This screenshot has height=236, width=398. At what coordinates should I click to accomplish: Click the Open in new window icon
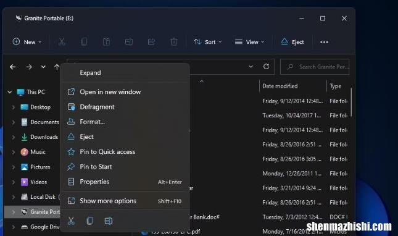pyautogui.click(x=71, y=91)
